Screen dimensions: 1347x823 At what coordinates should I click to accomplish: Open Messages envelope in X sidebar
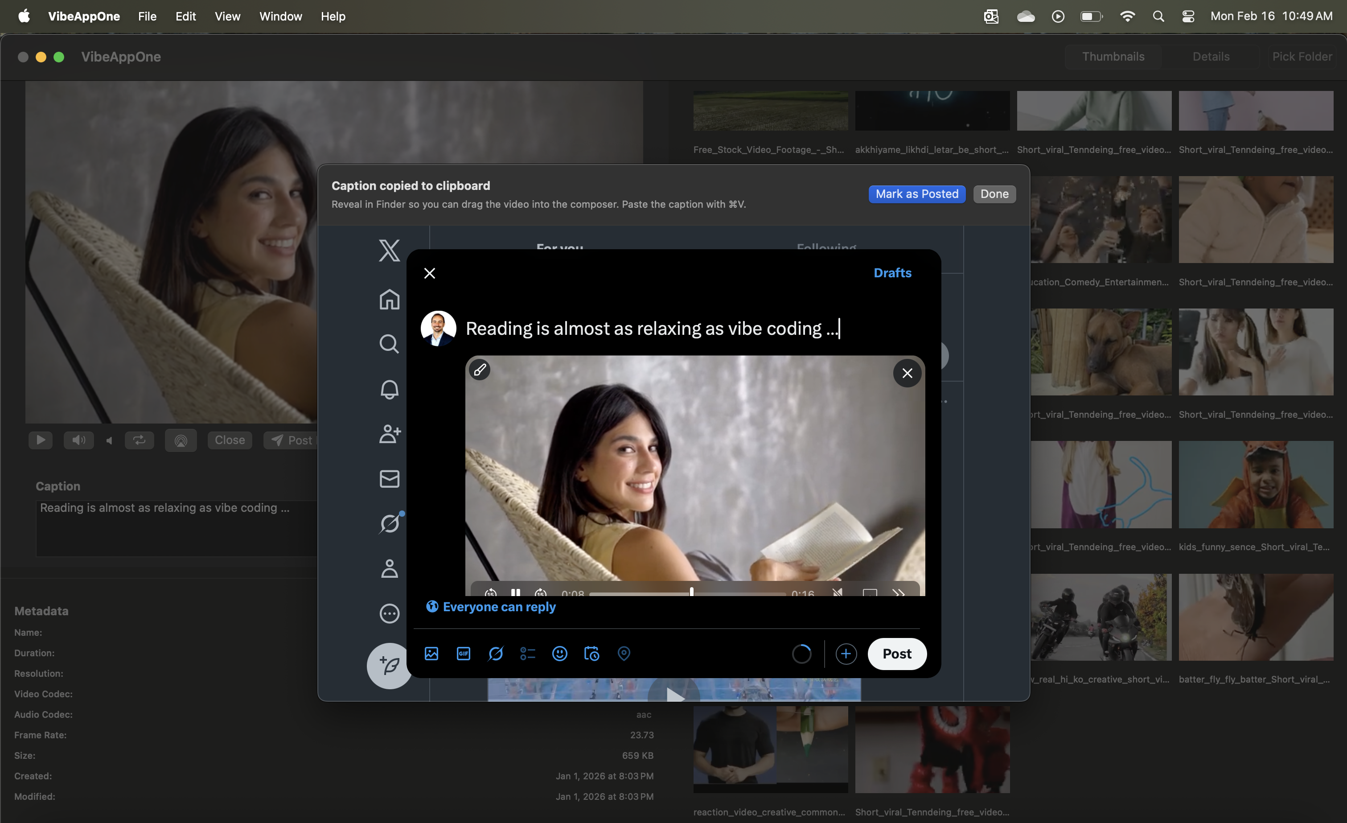click(x=389, y=479)
